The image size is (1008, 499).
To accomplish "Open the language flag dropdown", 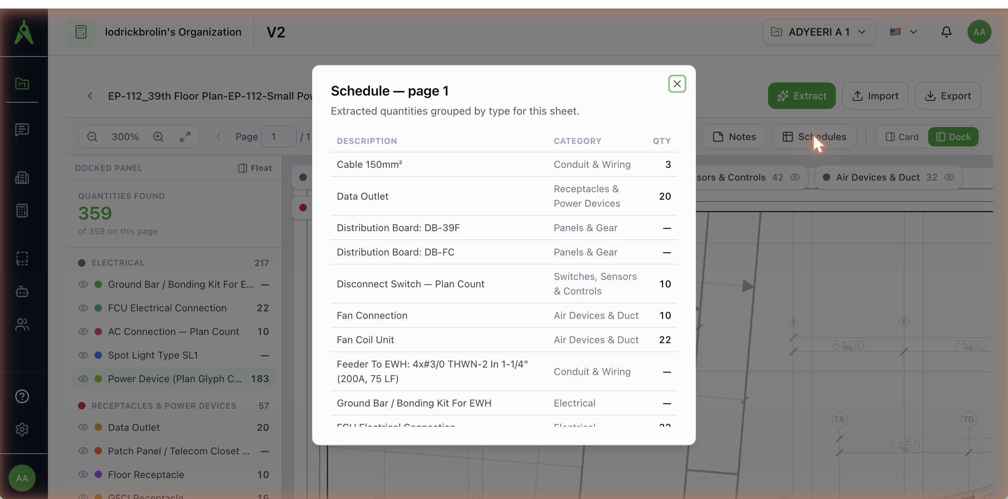I will click(x=903, y=31).
